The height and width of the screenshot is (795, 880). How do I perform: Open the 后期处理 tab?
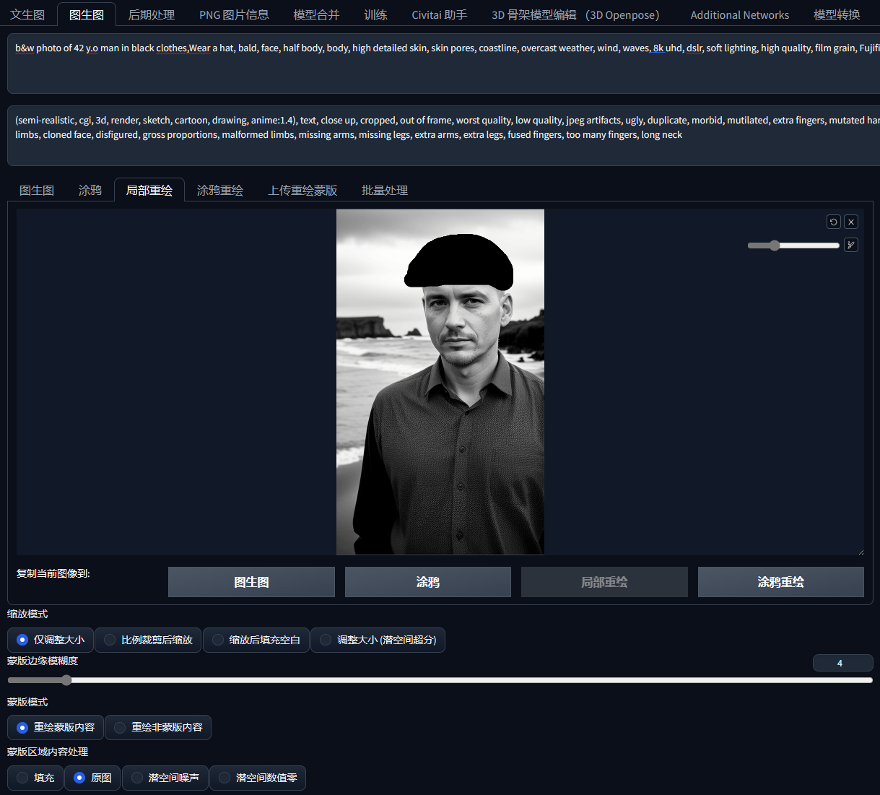pyautogui.click(x=152, y=14)
